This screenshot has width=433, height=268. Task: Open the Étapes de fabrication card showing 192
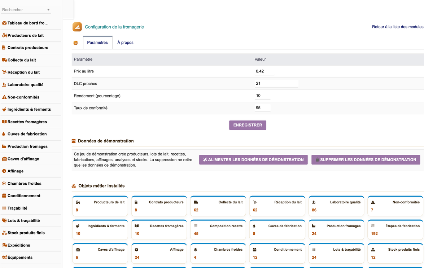click(395, 230)
